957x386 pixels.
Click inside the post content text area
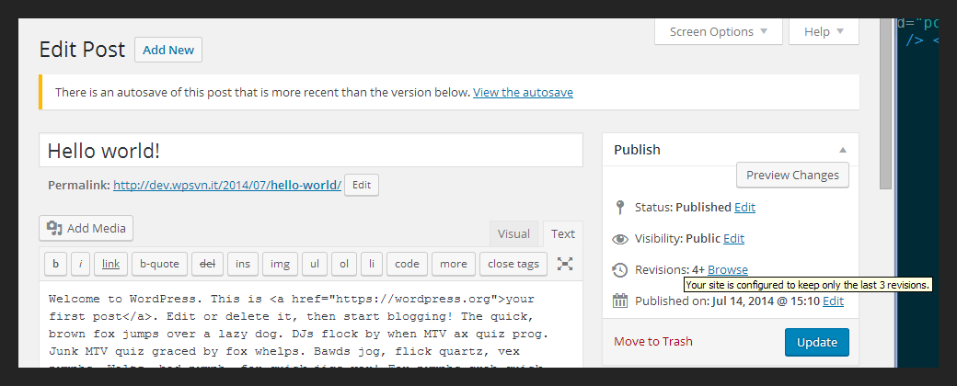pos(311,324)
